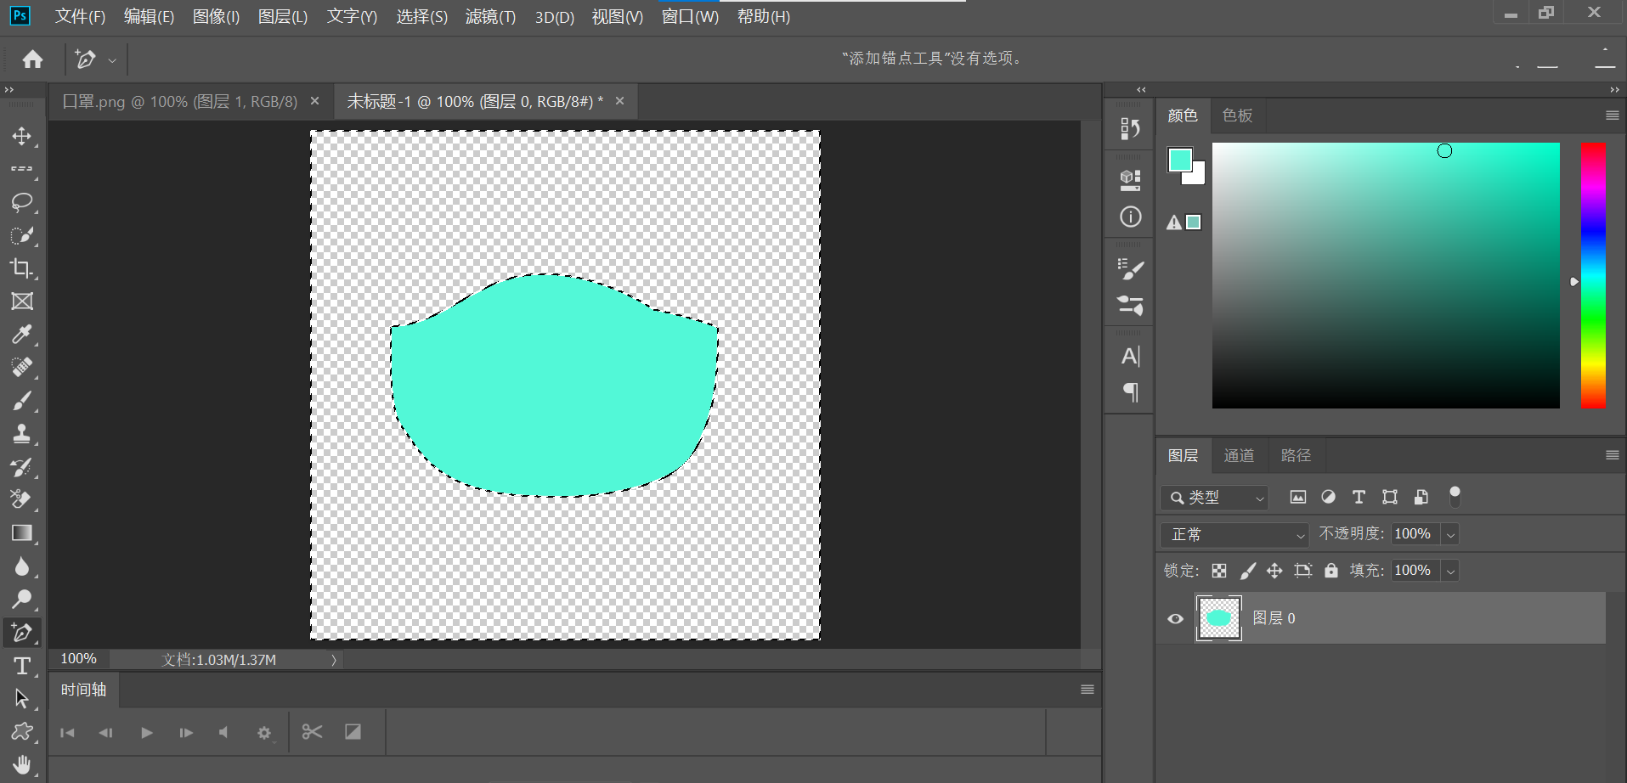The image size is (1627, 783).
Task: Select the Eyedropper tool
Action: (22, 335)
